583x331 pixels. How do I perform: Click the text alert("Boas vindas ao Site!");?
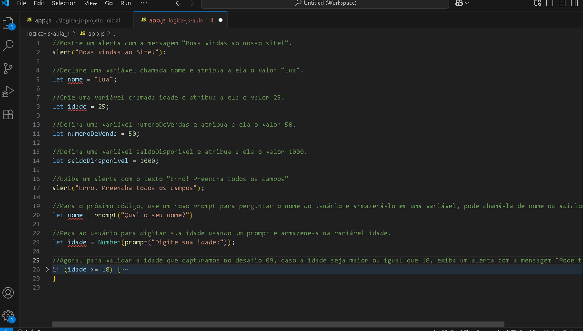tap(110, 52)
